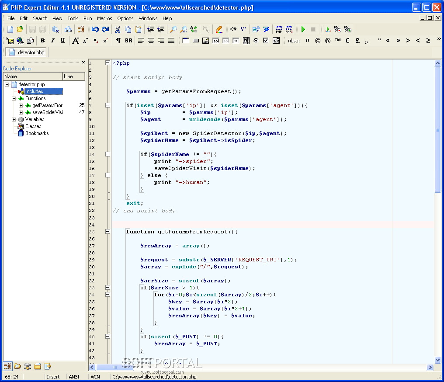Collapse code fold at line 40

point(108,337)
